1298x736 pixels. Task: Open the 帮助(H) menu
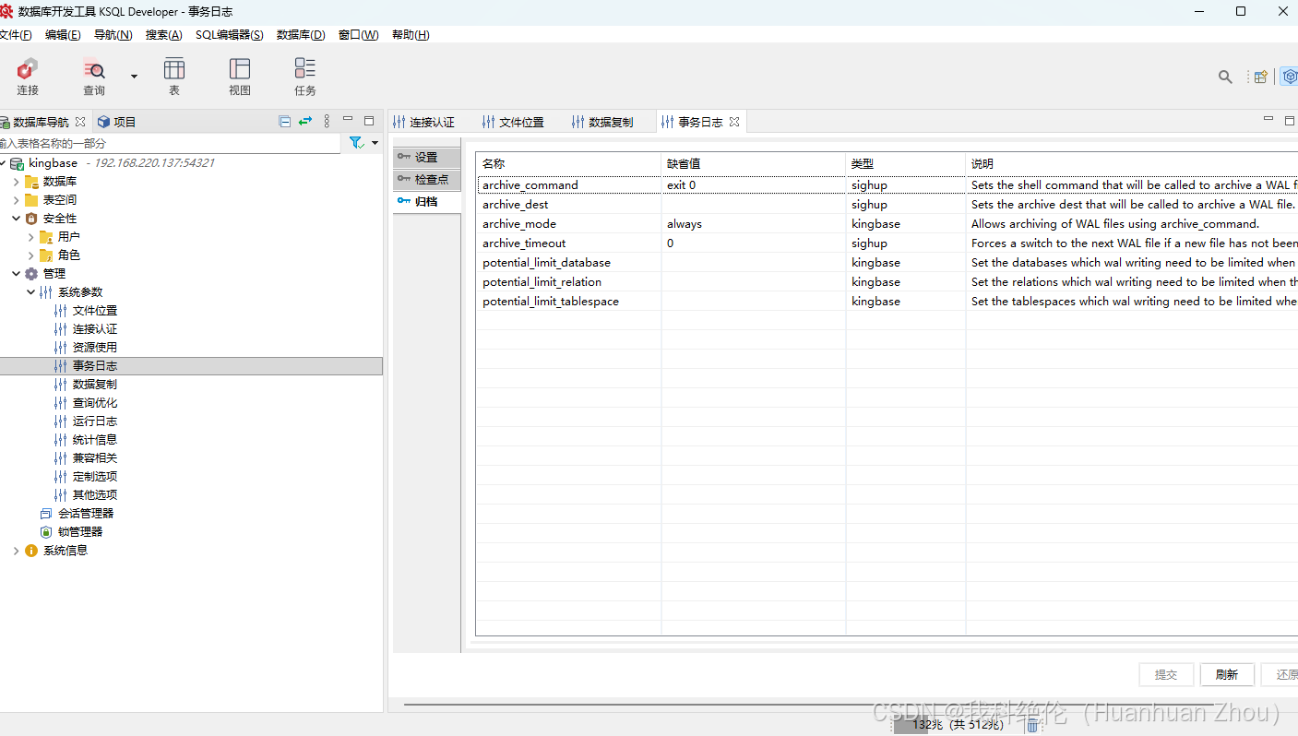tap(411, 35)
